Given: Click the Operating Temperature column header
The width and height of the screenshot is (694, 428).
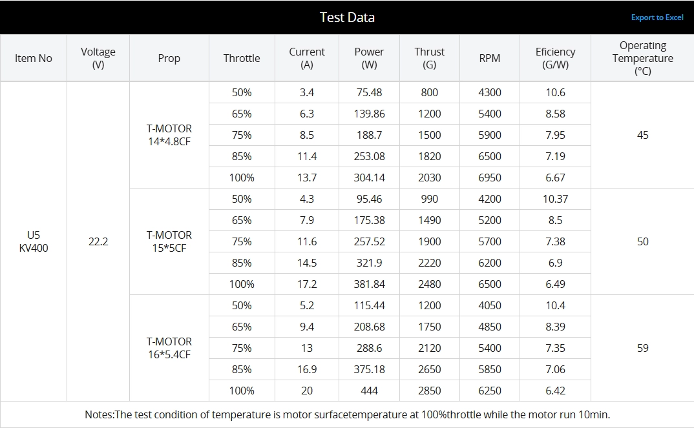Looking at the screenshot, I should click(642, 58).
